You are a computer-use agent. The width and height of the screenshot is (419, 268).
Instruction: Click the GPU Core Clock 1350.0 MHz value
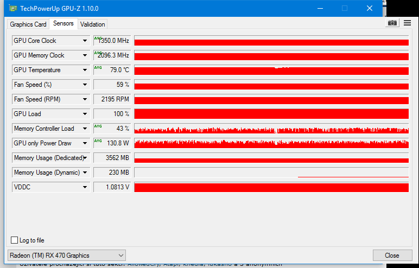coord(112,41)
